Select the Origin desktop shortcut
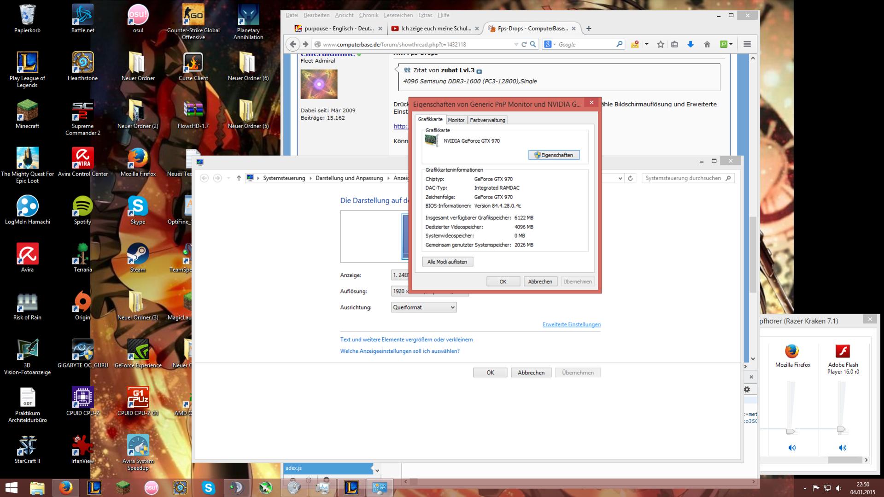Screen dimensions: 884x497 coord(82,306)
